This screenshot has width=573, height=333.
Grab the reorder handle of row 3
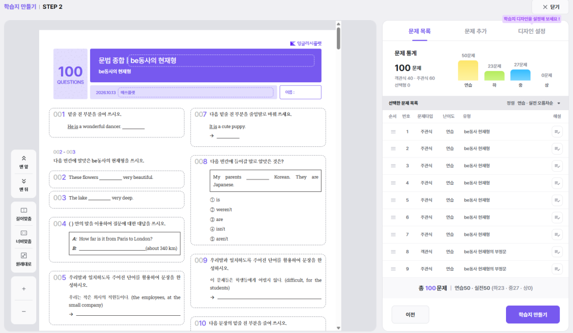click(x=393, y=166)
